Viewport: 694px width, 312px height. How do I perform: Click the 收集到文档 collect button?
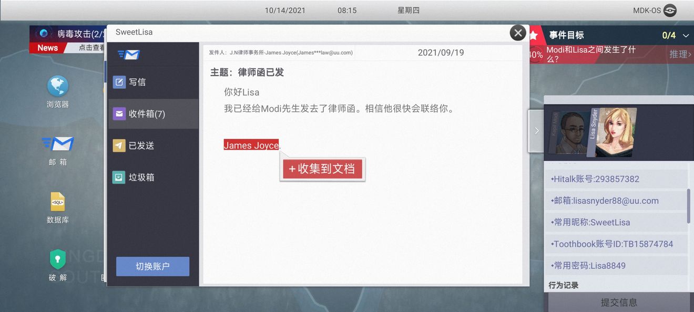pyautogui.click(x=322, y=169)
